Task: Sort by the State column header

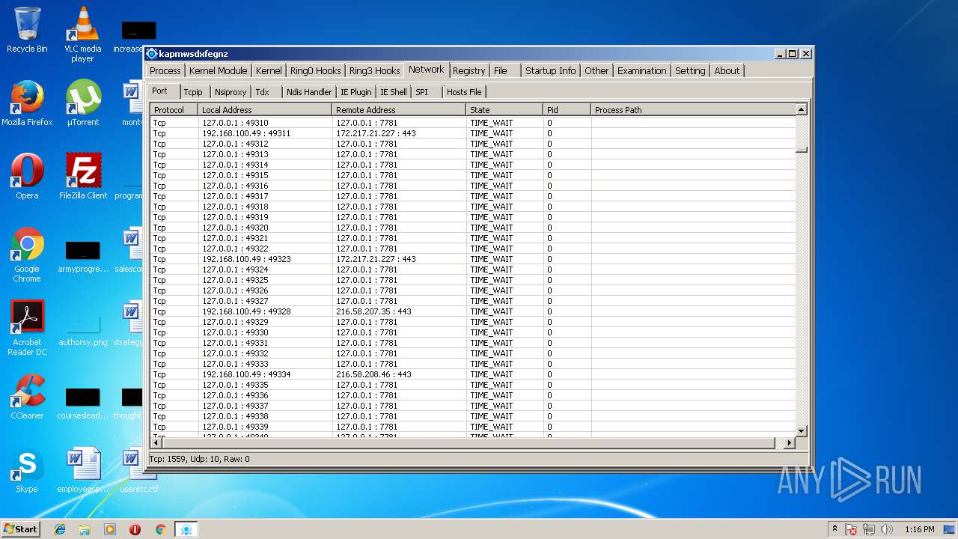Action: 504,109
